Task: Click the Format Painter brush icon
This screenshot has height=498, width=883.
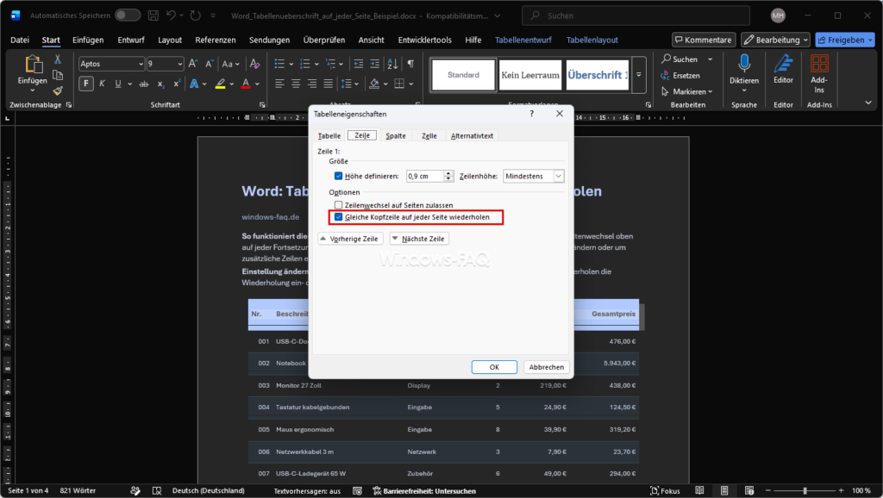Action: pyautogui.click(x=58, y=90)
